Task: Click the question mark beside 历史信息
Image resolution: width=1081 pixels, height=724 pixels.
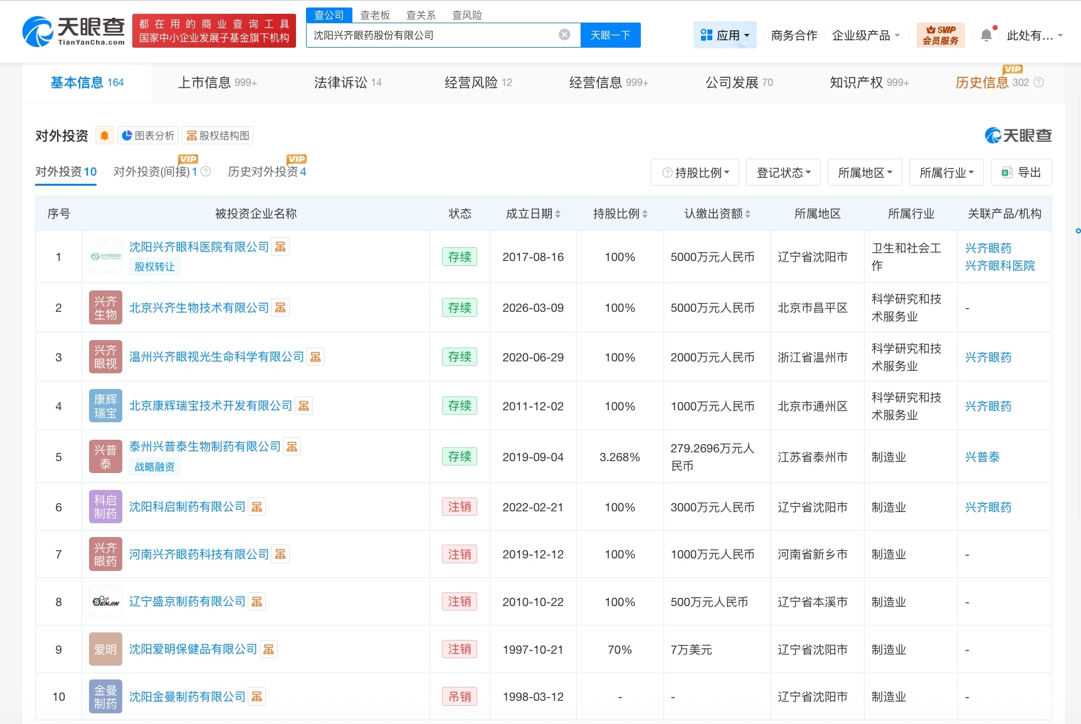Action: (1038, 82)
